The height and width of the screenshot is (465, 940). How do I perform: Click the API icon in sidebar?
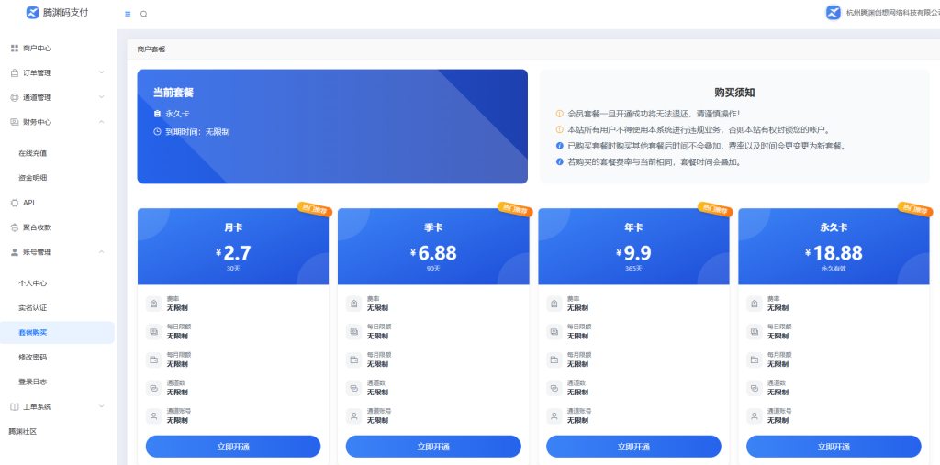click(x=15, y=203)
